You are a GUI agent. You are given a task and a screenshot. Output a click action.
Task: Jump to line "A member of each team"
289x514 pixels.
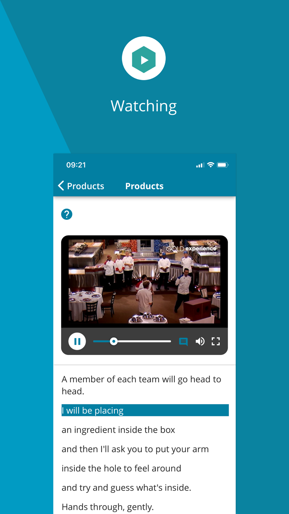point(141,385)
